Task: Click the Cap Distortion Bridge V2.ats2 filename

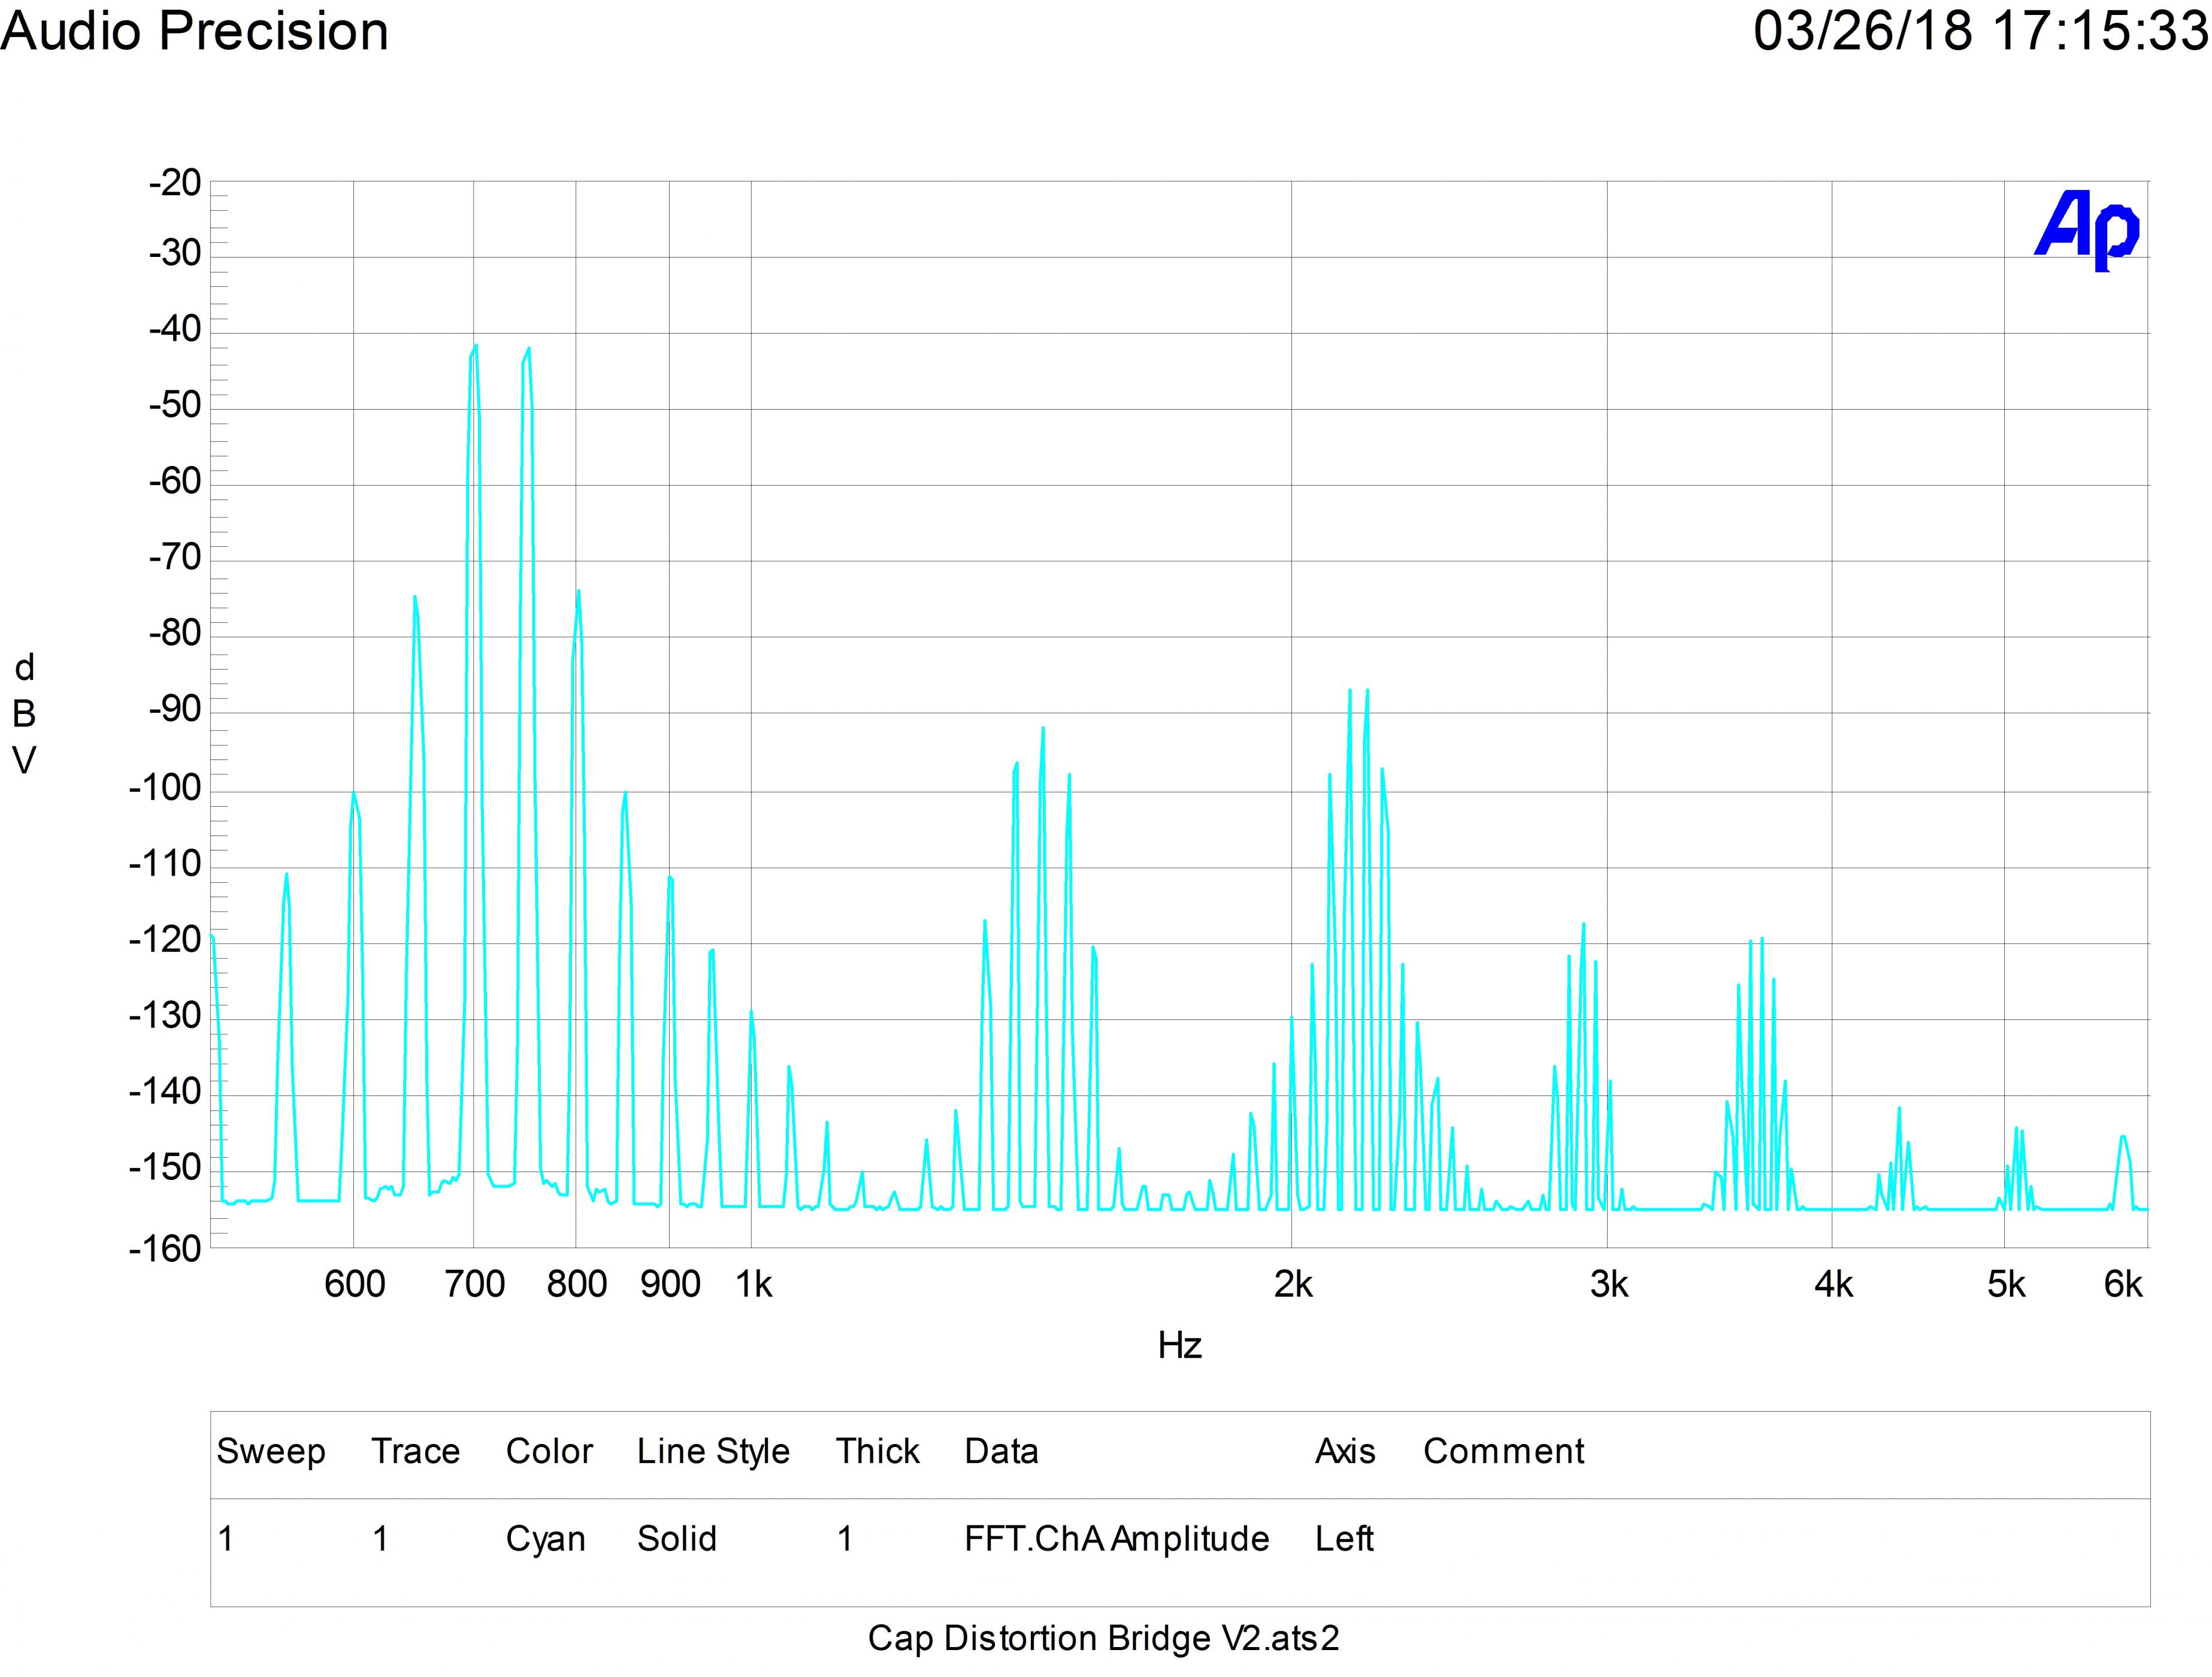Action: tap(1103, 1639)
